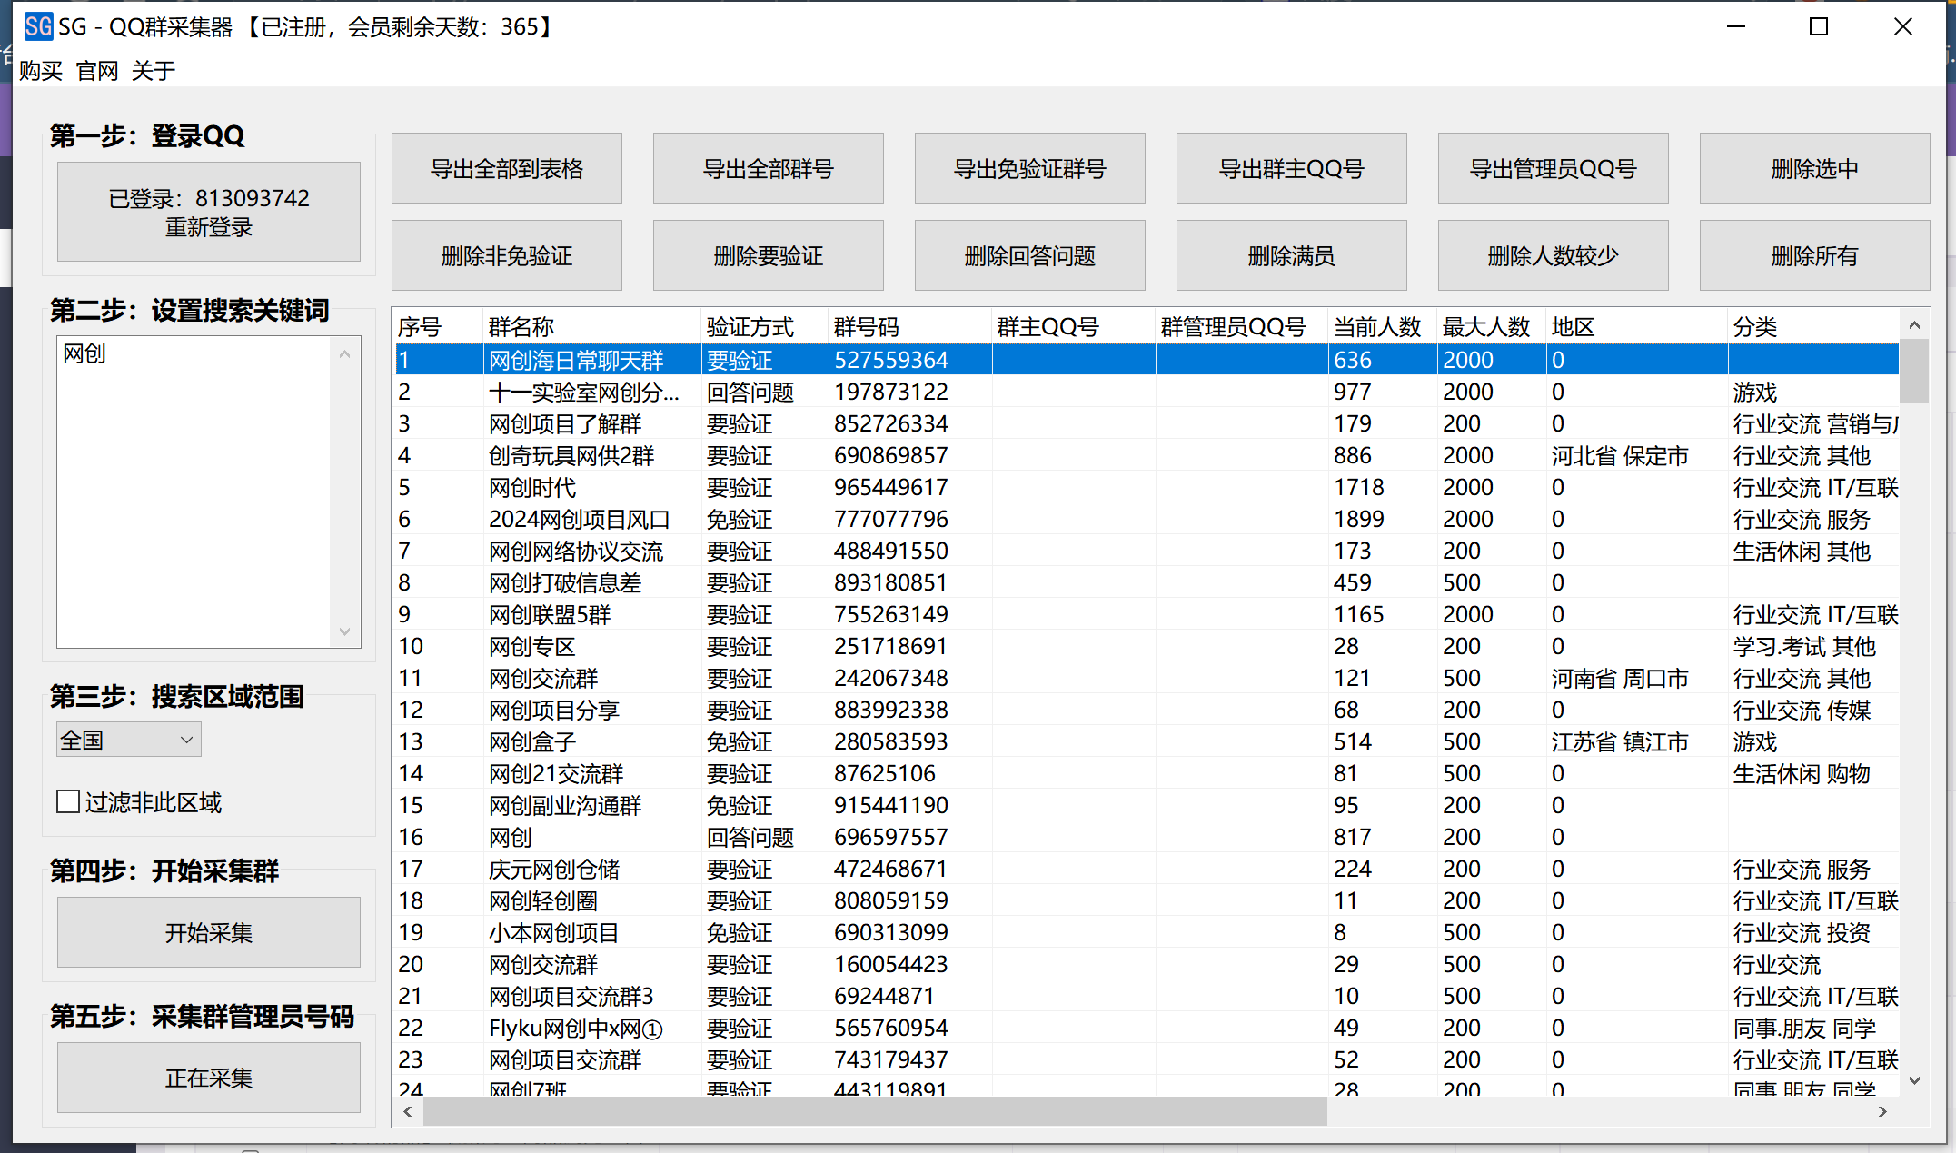Image resolution: width=1956 pixels, height=1153 pixels.
Task: Click 删除非免验证 filter button
Action: [506, 255]
